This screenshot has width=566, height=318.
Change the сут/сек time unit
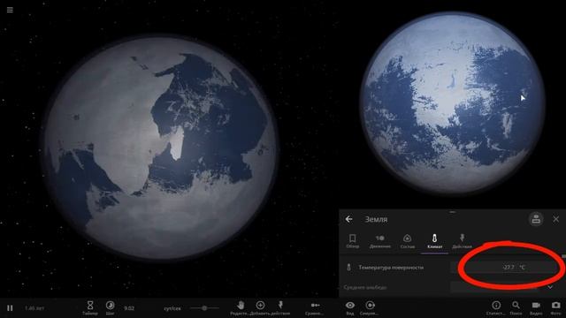coord(172,308)
